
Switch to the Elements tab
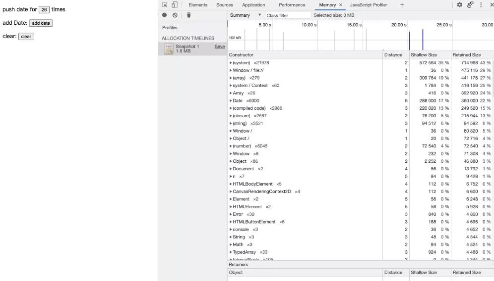click(198, 5)
